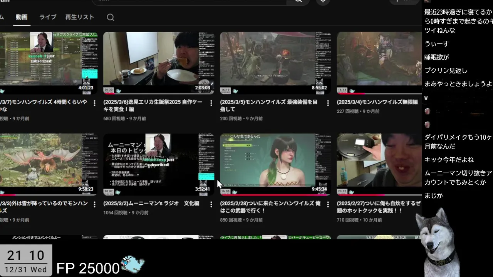Image resolution: width=493 pixels, height=277 pixels.
Task: Click chat message ムーニーマン切り抜きアカウントでもみとくか
Action: click(458, 177)
